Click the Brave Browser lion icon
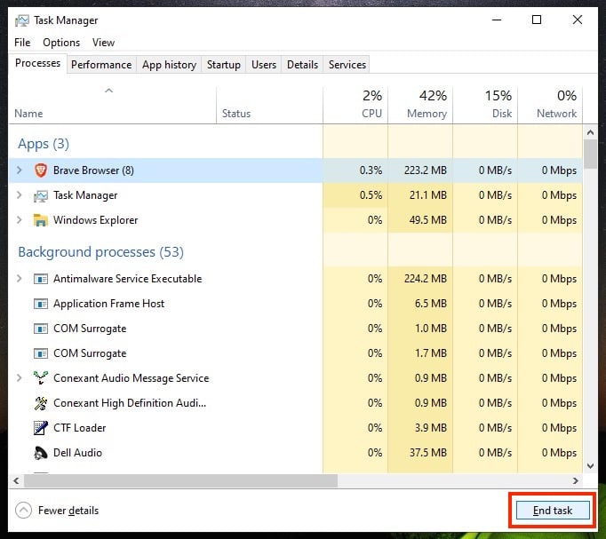 click(x=41, y=170)
